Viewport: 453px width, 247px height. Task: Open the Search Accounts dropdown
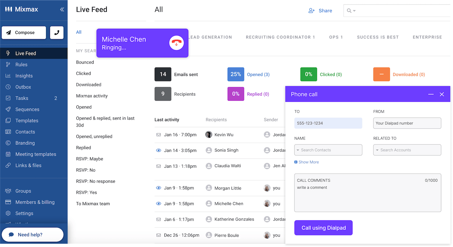[x=407, y=150]
